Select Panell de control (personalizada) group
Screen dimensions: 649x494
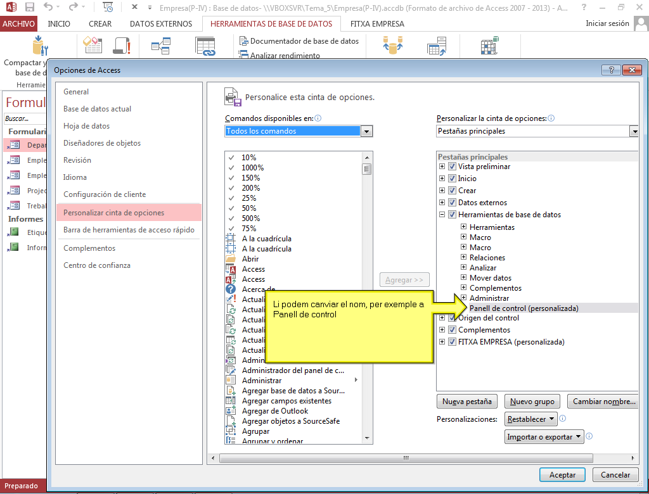click(x=524, y=308)
